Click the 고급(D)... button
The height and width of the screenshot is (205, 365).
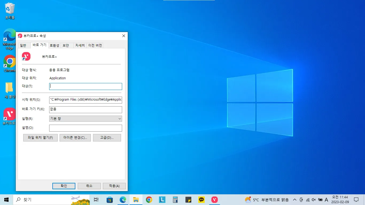(x=107, y=138)
